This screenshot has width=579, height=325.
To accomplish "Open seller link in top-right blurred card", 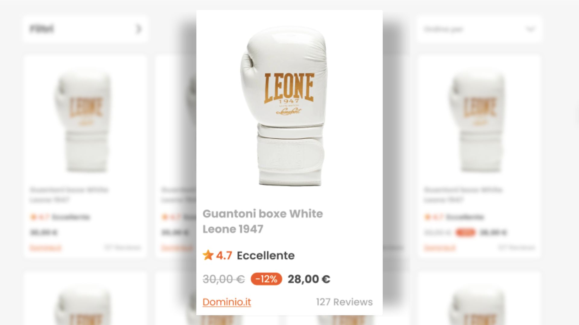I will (x=440, y=248).
